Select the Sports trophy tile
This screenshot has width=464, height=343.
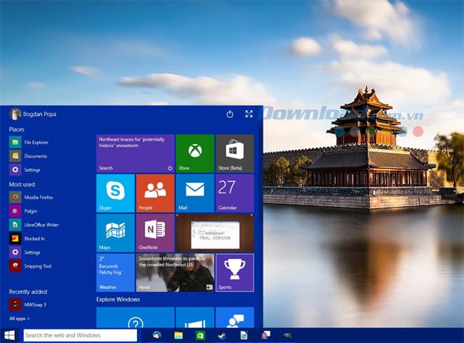(x=235, y=272)
